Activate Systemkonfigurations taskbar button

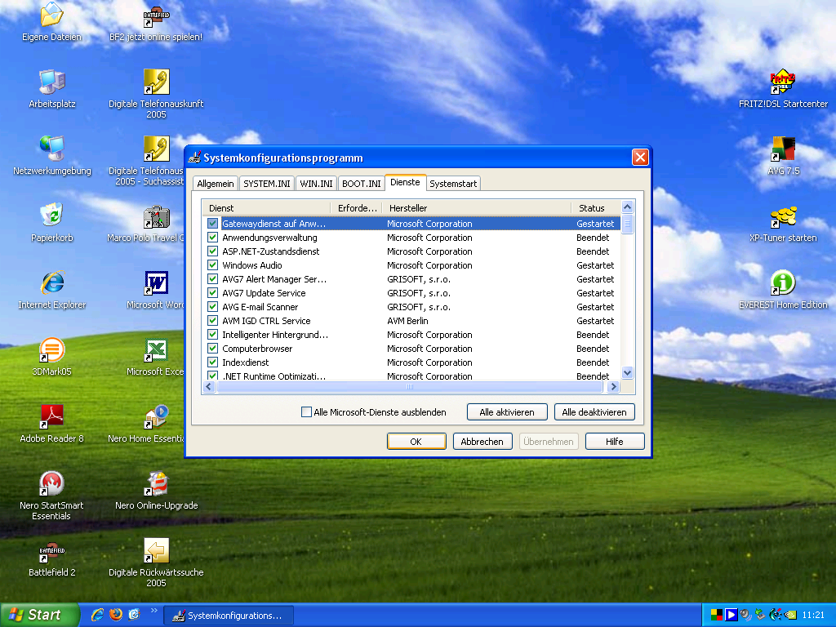click(229, 616)
